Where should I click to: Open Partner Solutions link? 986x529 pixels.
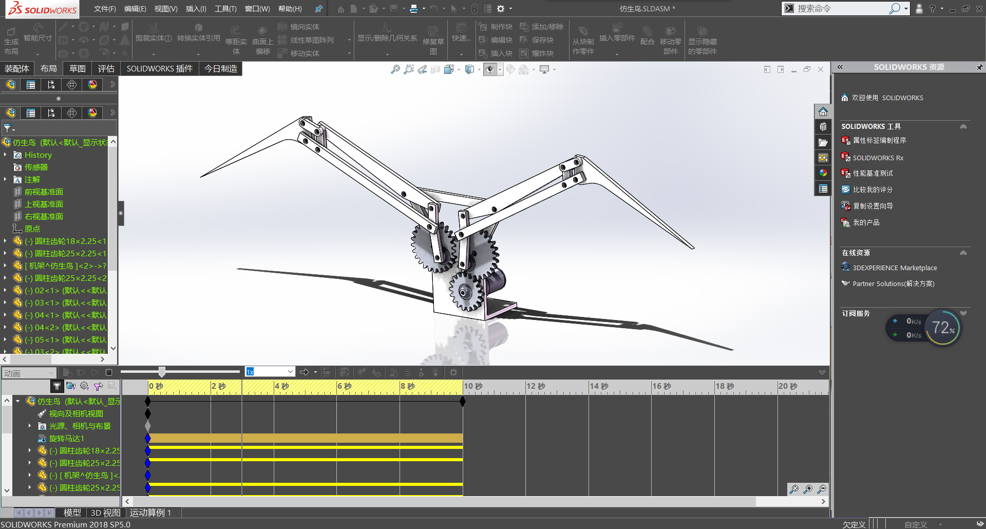[x=893, y=284]
